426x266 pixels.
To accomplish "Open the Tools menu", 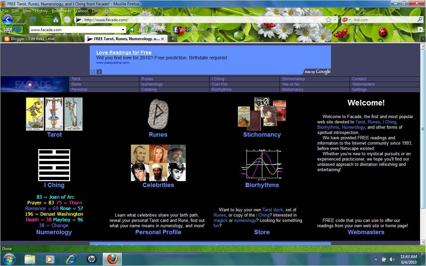I will [96, 11].
